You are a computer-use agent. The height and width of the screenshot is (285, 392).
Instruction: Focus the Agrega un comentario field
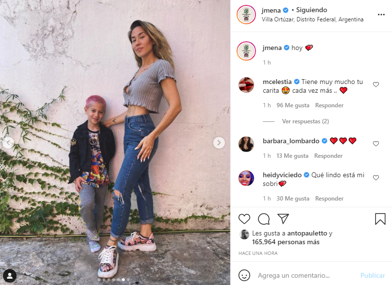(294, 275)
